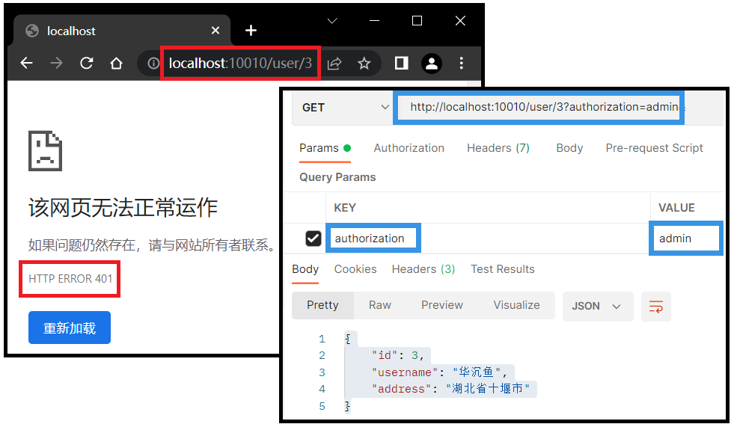Viewport: 734px width, 427px height.
Task: Click the "address" response line
Action: point(450,389)
